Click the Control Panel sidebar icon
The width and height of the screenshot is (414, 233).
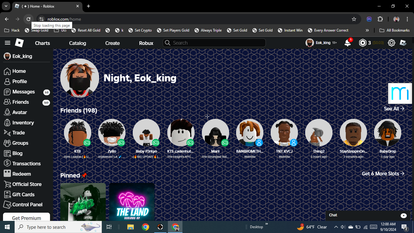7,205
